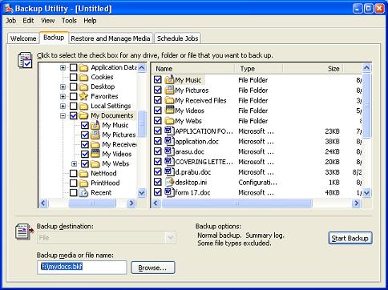Open the View menu
Image resolution: width=388 pixels, height=290 pixels.
click(x=47, y=21)
